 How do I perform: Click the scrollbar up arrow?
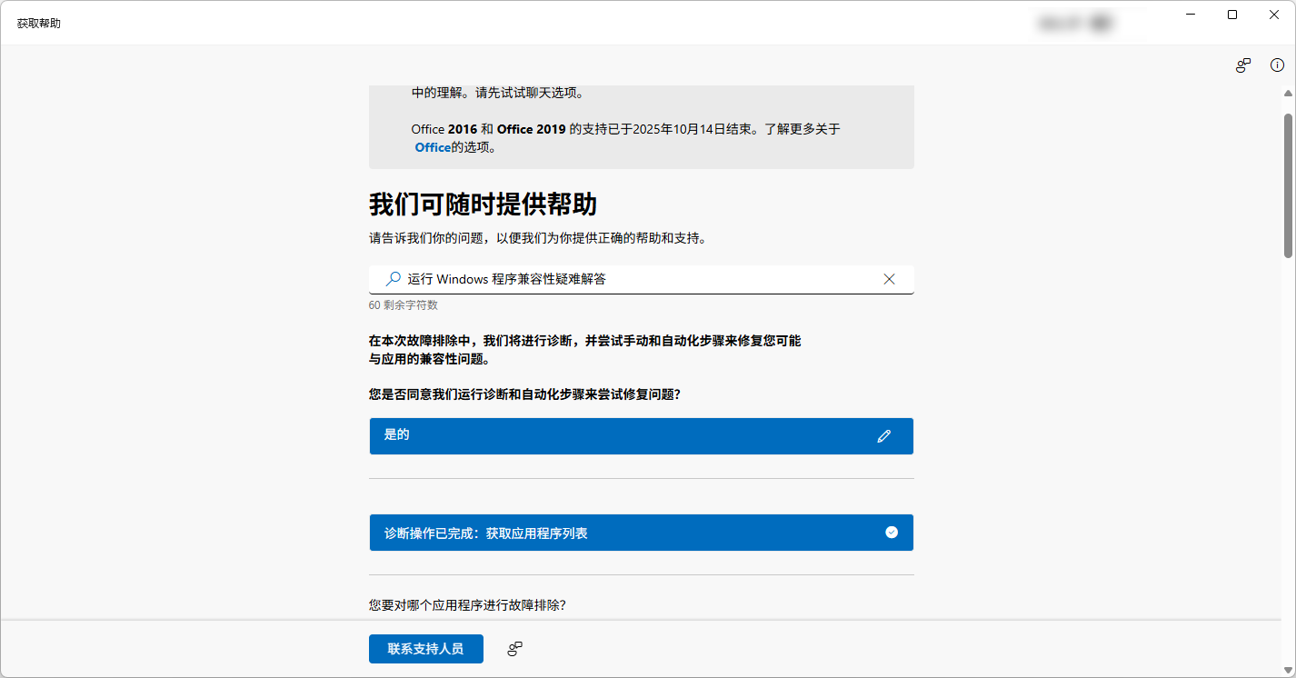pyautogui.click(x=1287, y=92)
